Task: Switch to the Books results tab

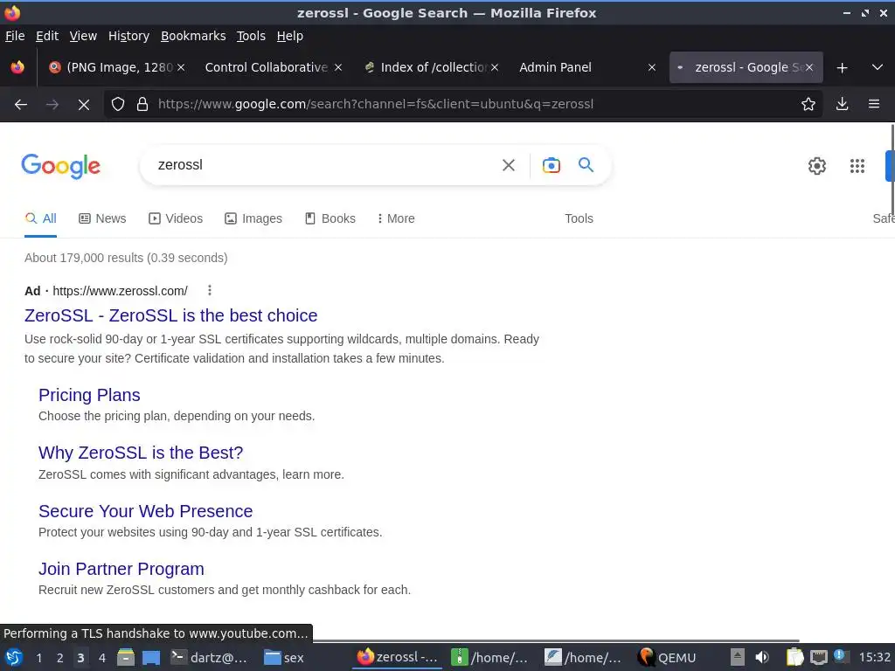Action: coord(330,218)
